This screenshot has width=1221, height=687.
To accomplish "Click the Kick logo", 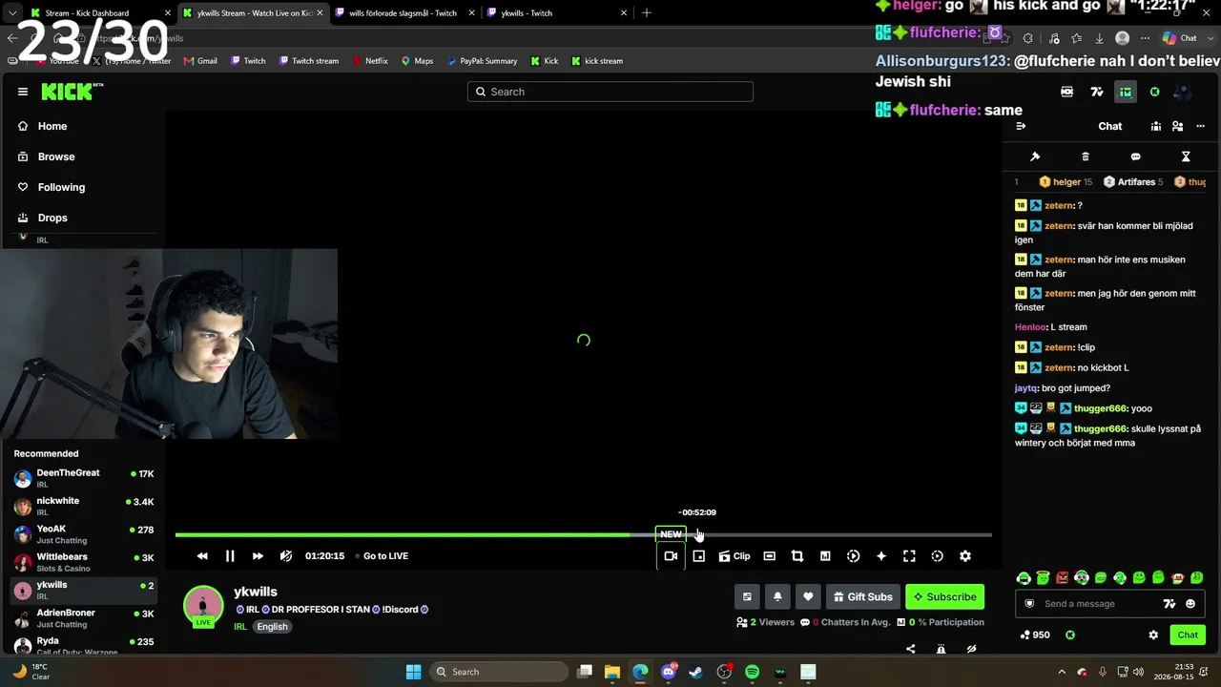I will 72,92.
